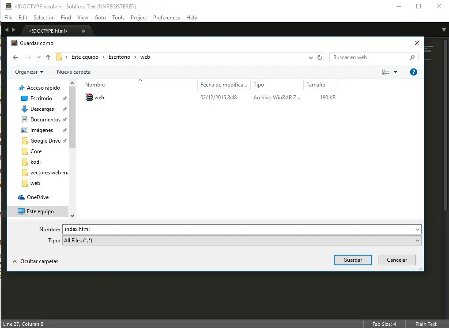Collapse folders with Ocultar carpetas
The height and width of the screenshot is (328, 449).
(x=35, y=261)
